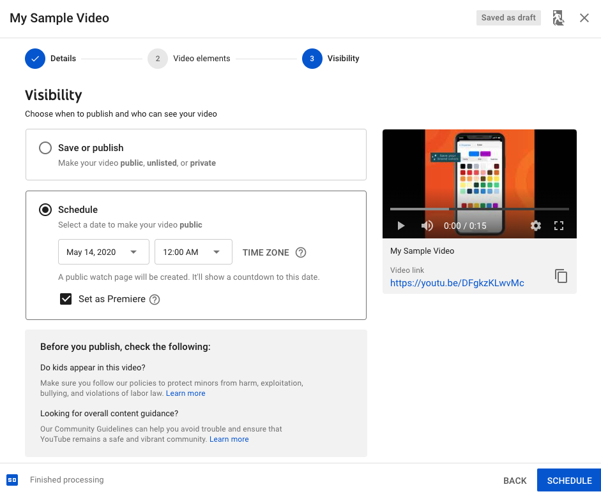The width and height of the screenshot is (601, 494).
Task: Expand the TIME ZONE selector
Action: (265, 252)
